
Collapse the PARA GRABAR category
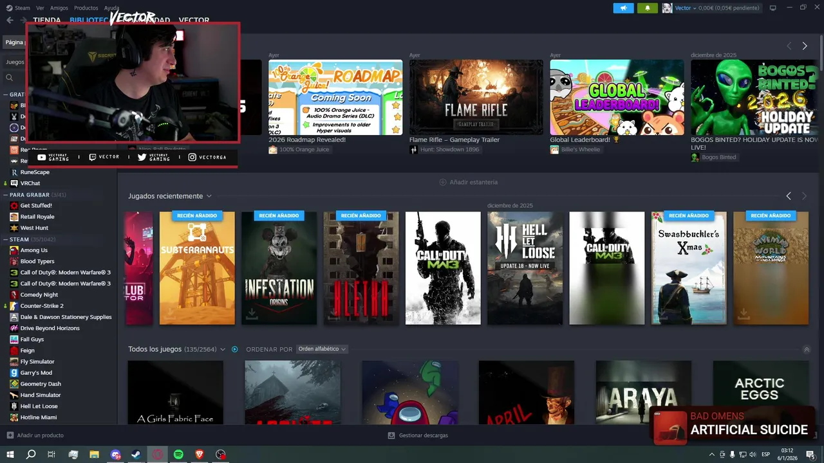[x=5, y=195]
